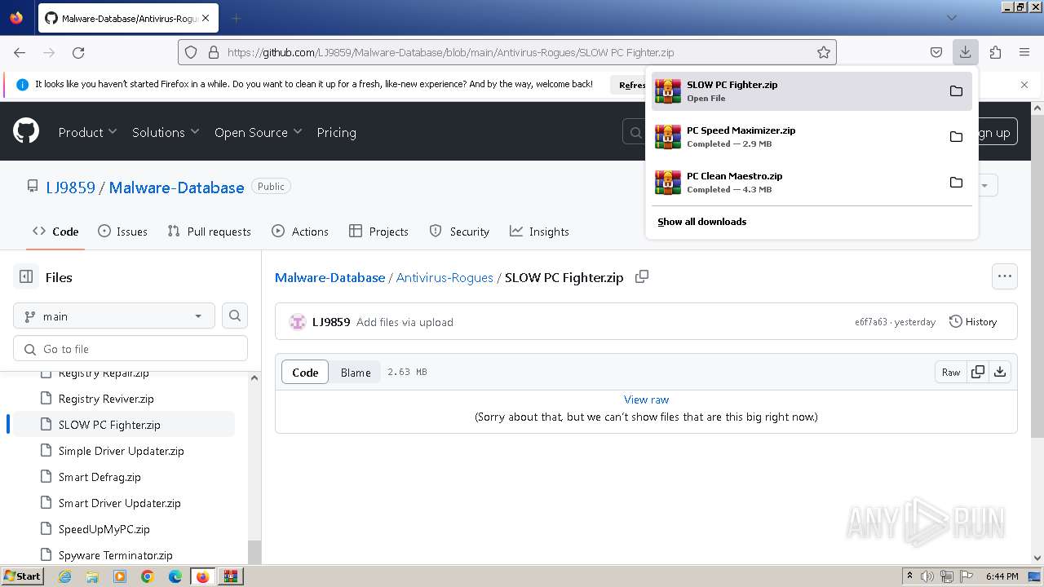Bookmark this page with the star icon
The width and height of the screenshot is (1044, 587).
[x=824, y=52]
